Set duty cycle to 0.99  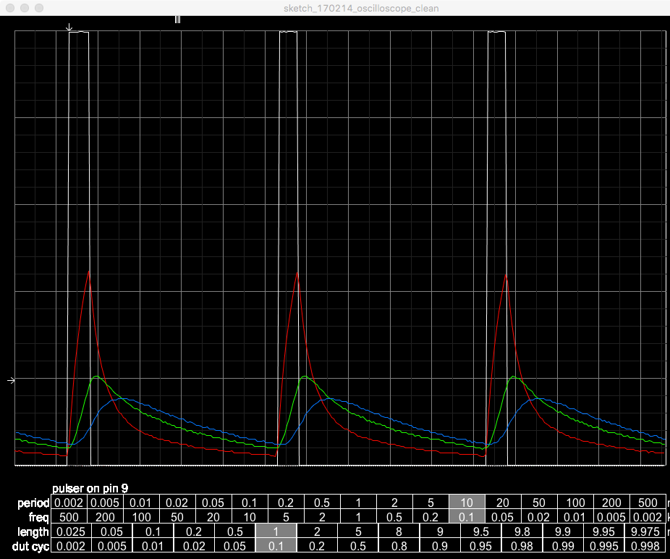tap(563, 546)
